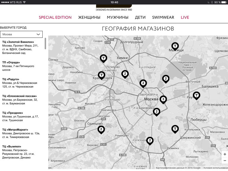Screen dimensions: 228x171
Task: Go to the ЖЕНЩИНЫ section
Action: click(89, 17)
